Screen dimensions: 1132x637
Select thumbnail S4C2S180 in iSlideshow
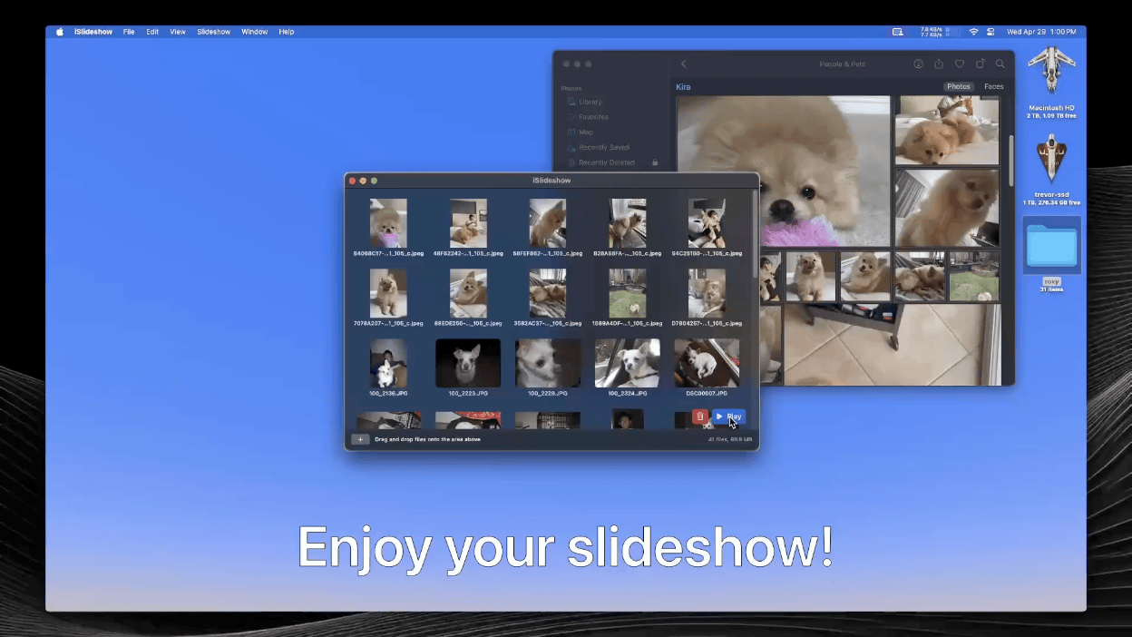click(707, 223)
